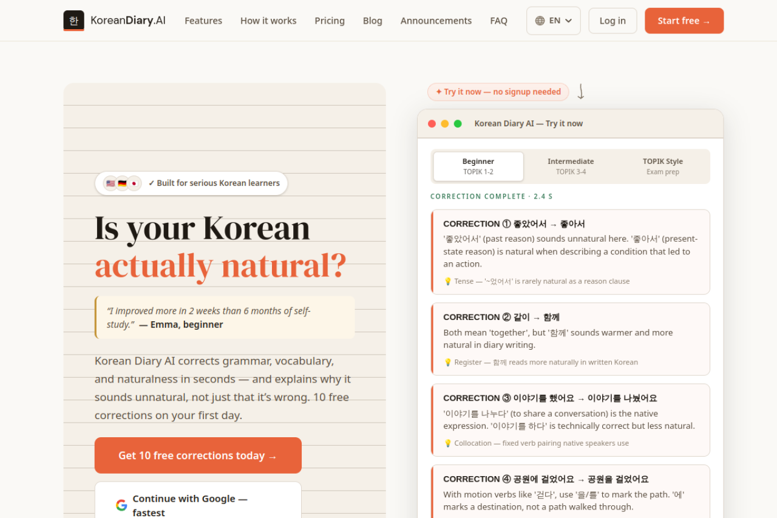Switch to TOPIK Style exam prep tab

663,166
